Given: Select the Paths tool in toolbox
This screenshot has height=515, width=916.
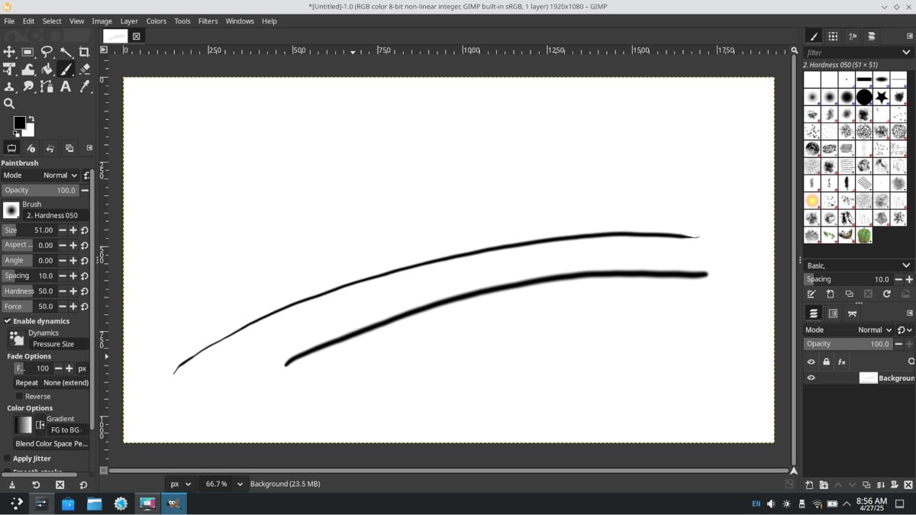Looking at the screenshot, I should (47, 87).
